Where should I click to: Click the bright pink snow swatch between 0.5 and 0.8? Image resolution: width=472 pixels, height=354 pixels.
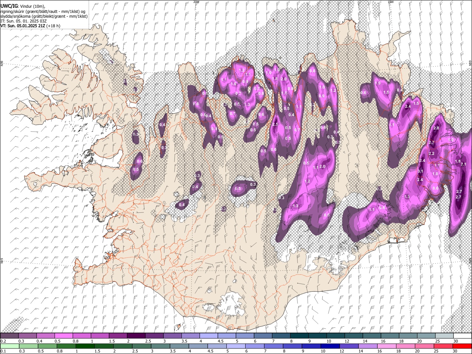(x=63, y=336)
